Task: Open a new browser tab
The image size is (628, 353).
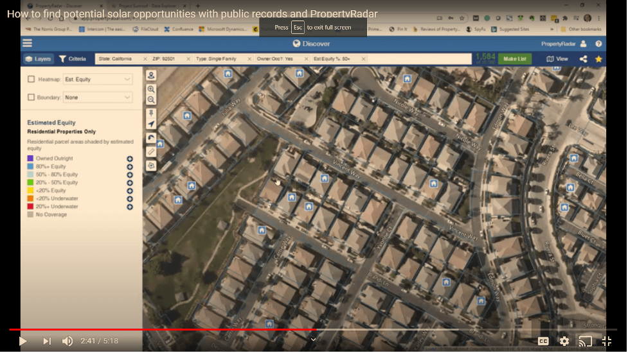Action: [197, 6]
